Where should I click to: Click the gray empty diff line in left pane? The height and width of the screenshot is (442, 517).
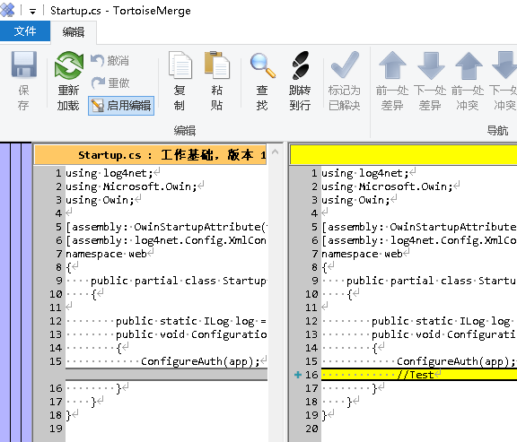[x=166, y=375]
